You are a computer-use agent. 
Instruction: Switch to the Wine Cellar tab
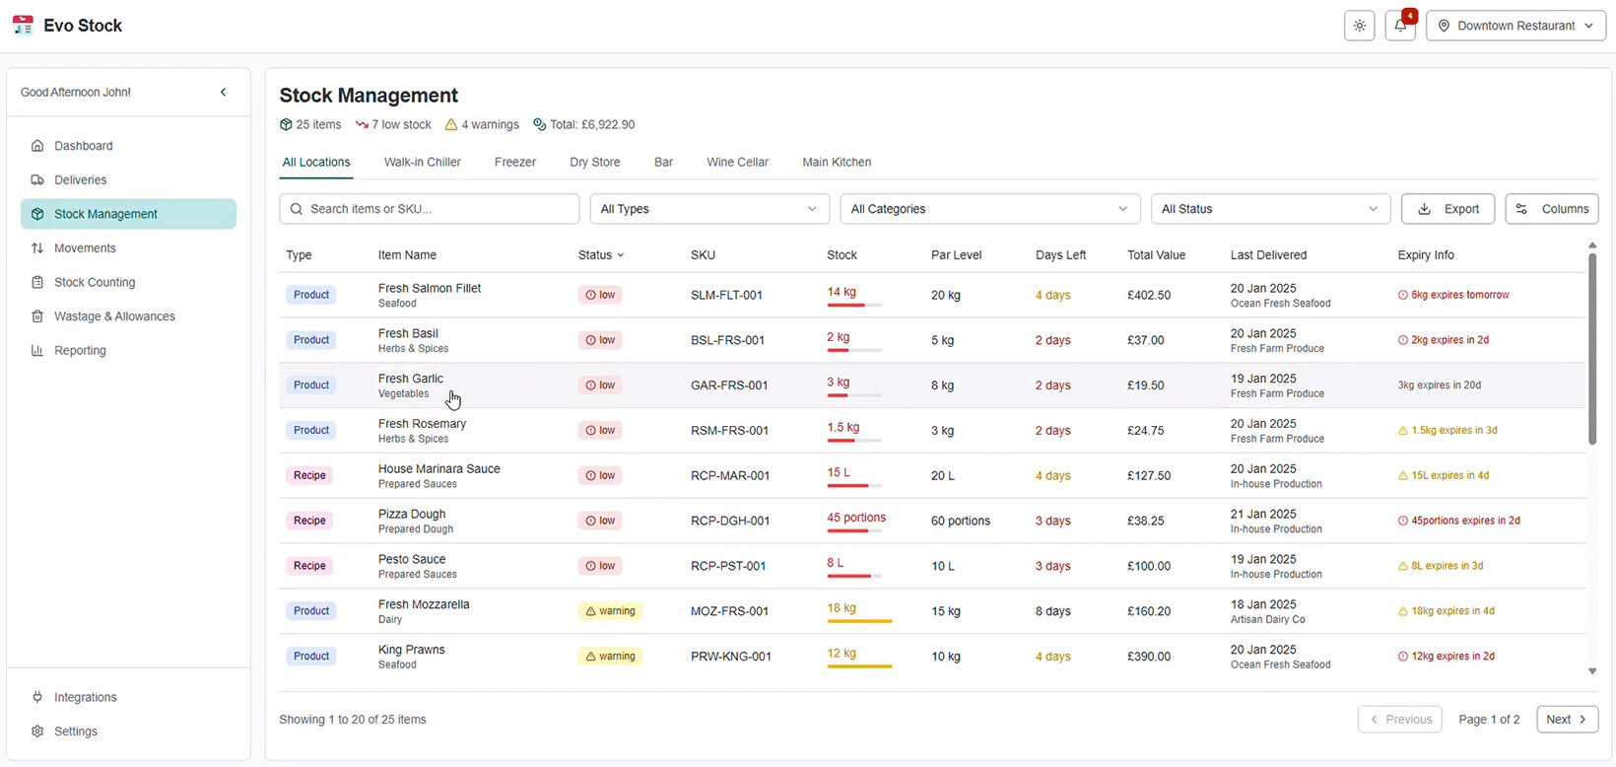tap(737, 162)
